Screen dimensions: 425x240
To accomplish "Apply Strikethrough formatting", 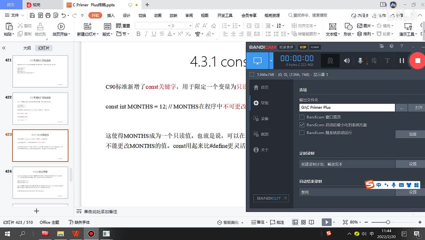I will [162, 34].
